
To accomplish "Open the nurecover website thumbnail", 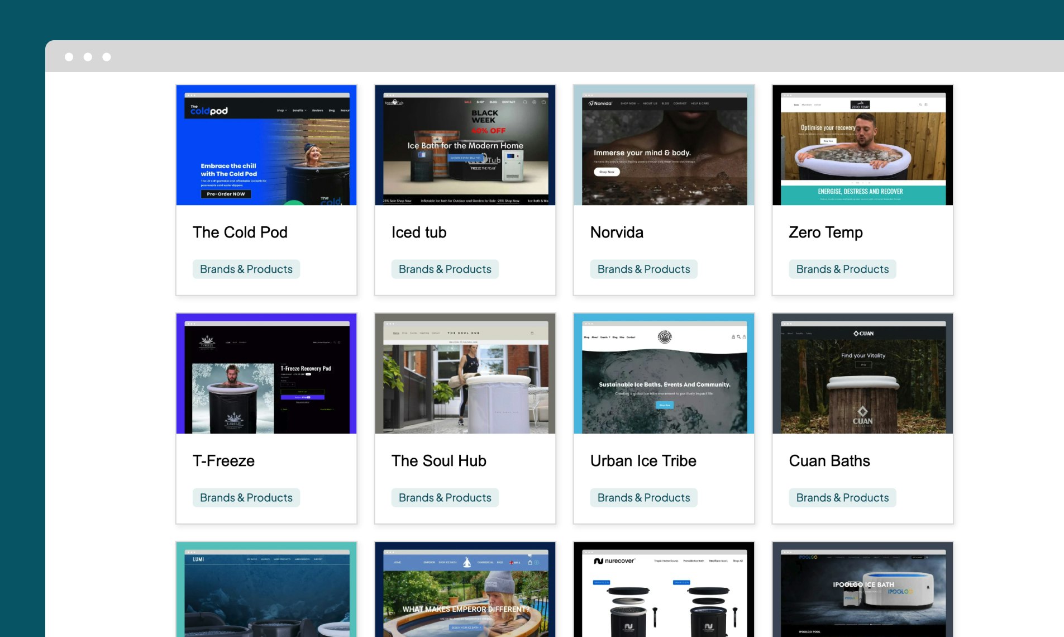I will (664, 590).
